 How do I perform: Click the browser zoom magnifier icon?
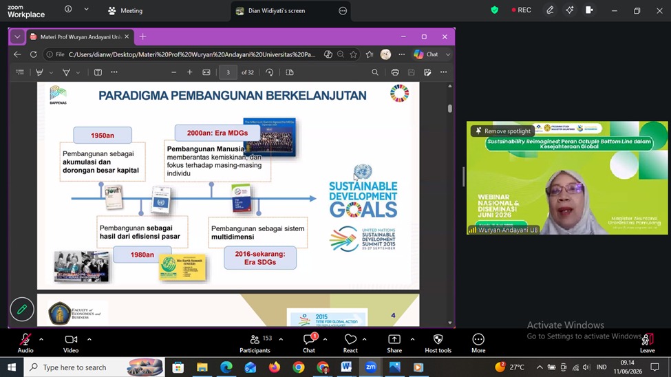click(341, 54)
